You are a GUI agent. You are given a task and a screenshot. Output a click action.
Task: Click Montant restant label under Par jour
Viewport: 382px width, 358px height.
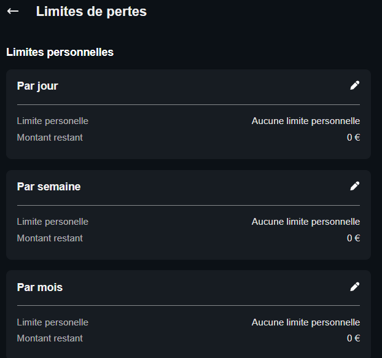[50, 138]
